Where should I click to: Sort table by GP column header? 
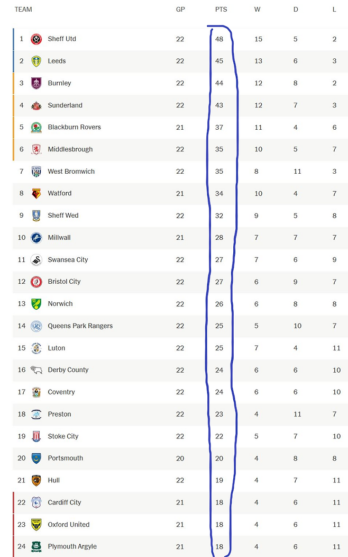point(180,10)
